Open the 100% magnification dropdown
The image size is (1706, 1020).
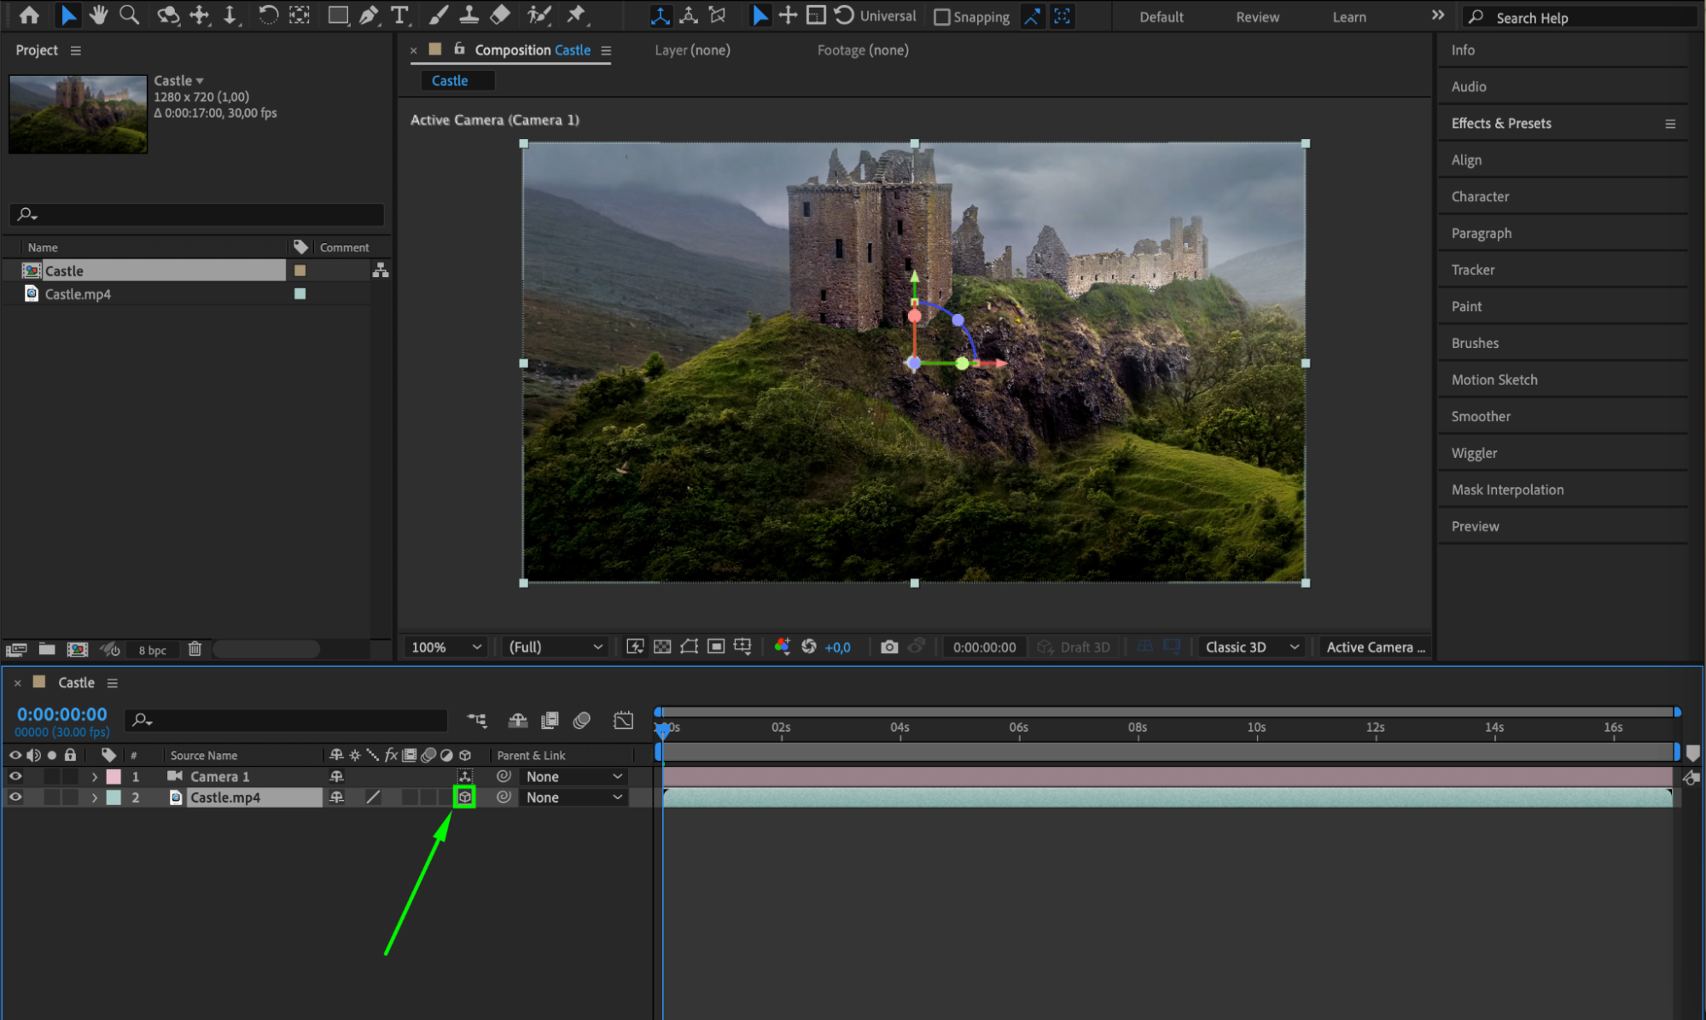[x=446, y=646]
